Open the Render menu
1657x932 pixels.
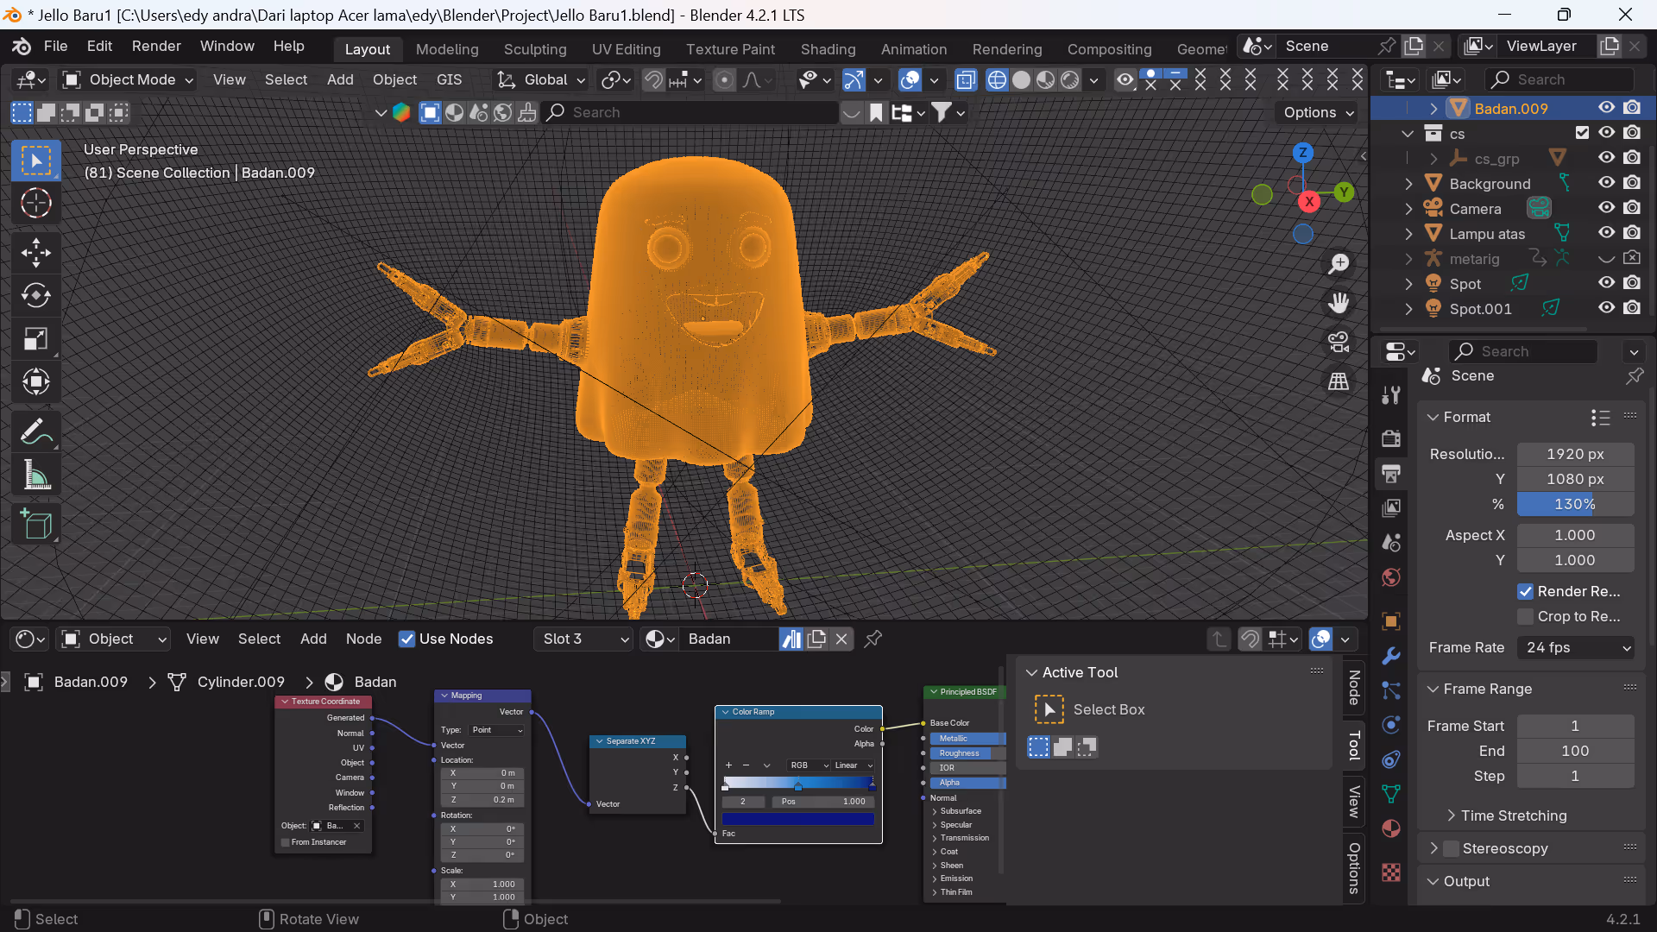coord(156,46)
